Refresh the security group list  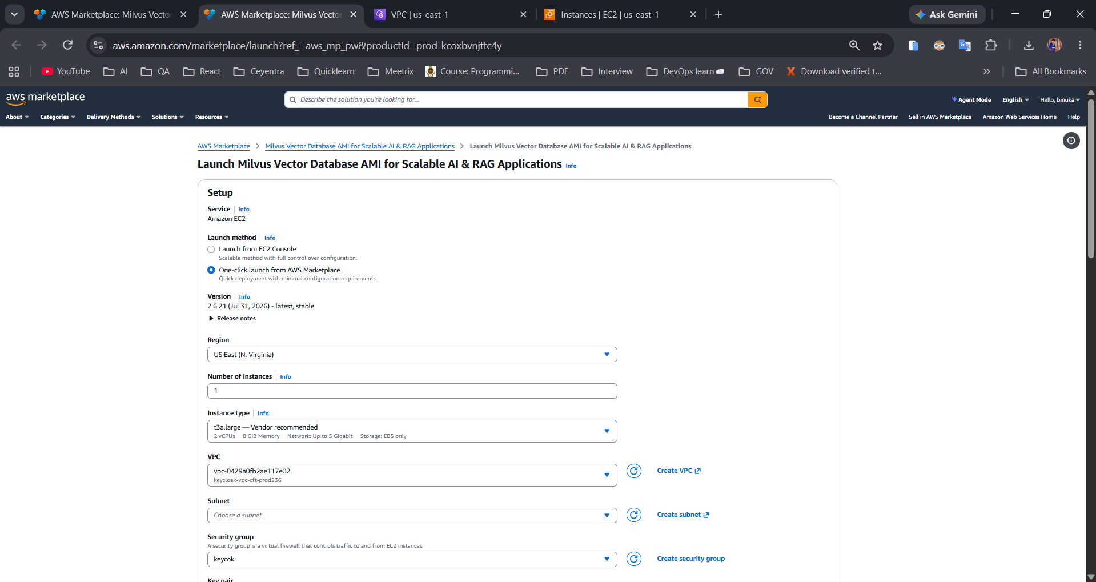coord(634,559)
